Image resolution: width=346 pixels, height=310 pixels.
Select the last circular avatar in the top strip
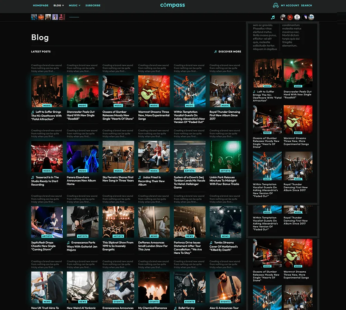(x=311, y=17)
